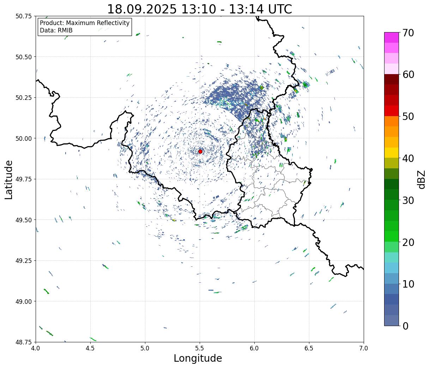The width and height of the screenshot is (430, 367).
Task: Pick the yellow colorbar segment above 40
Action: point(392,153)
